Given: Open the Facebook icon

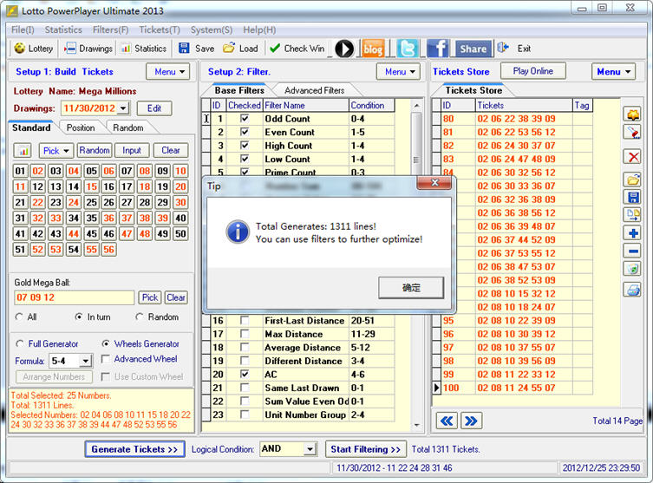Looking at the screenshot, I should (438, 49).
